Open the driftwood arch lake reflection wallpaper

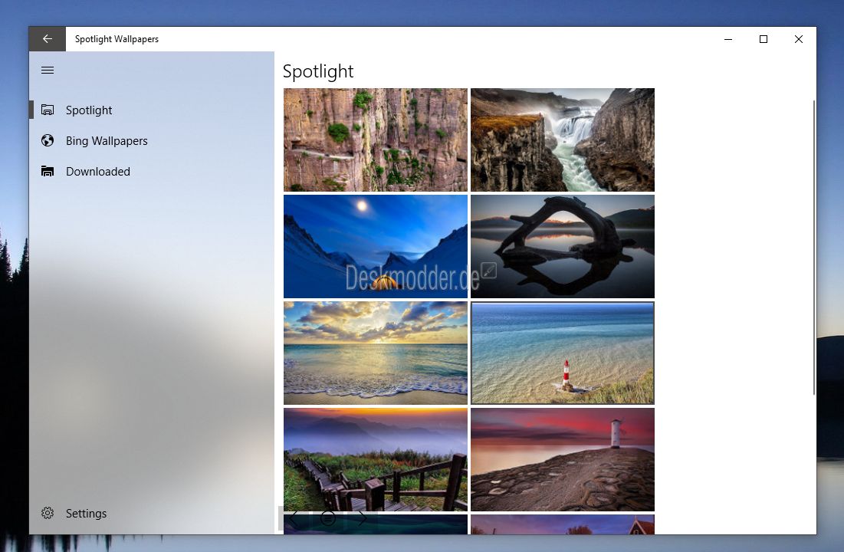coord(563,246)
